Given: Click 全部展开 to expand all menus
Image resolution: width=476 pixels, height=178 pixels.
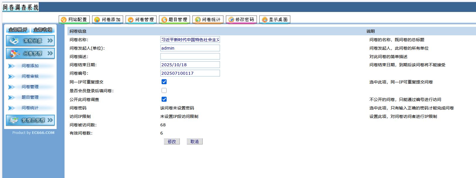Looking at the screenshot, I should [x=18, y=29].
